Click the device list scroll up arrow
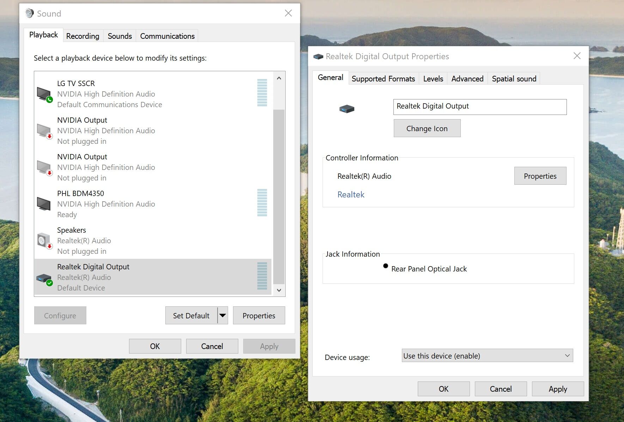The width and height of the screenshot is (624, 422). coord(279,78)
